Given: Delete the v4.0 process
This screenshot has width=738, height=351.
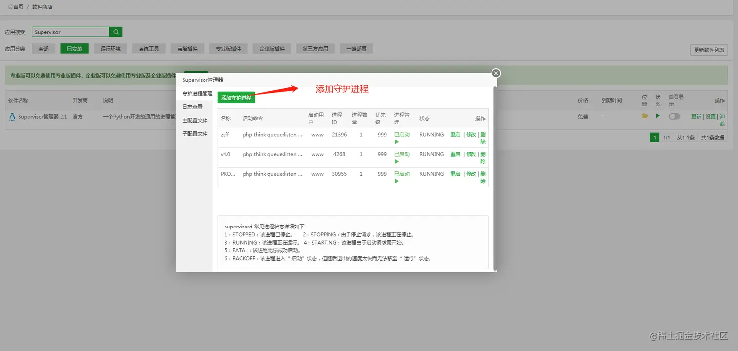Looking at the screenshot, I should (x=483, y=157).
